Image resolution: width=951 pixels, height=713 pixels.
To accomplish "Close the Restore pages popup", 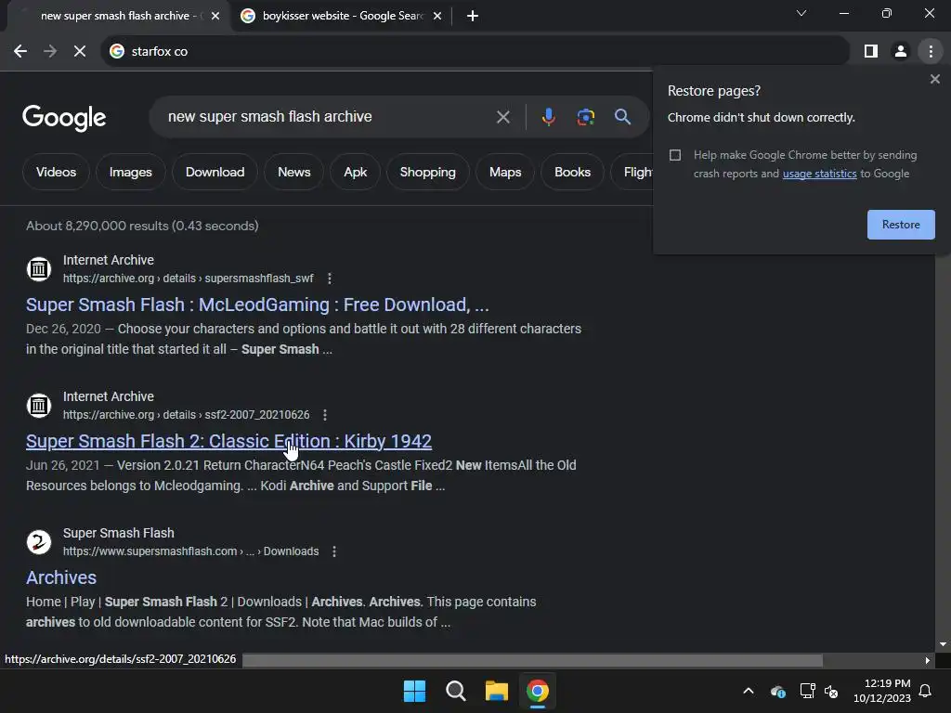I will point(934,79).
